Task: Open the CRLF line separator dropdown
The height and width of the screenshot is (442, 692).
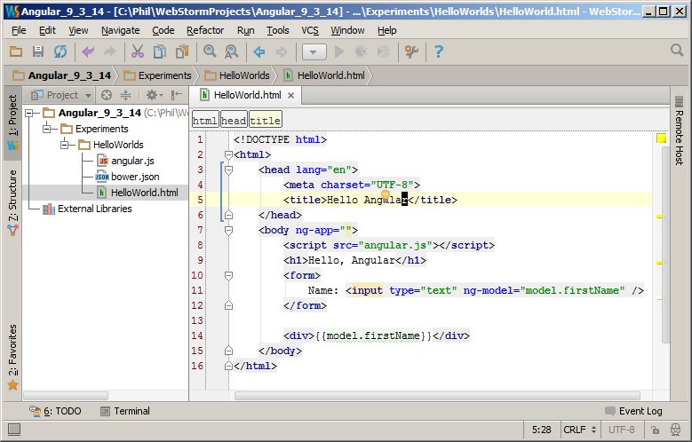Action: 579,430
